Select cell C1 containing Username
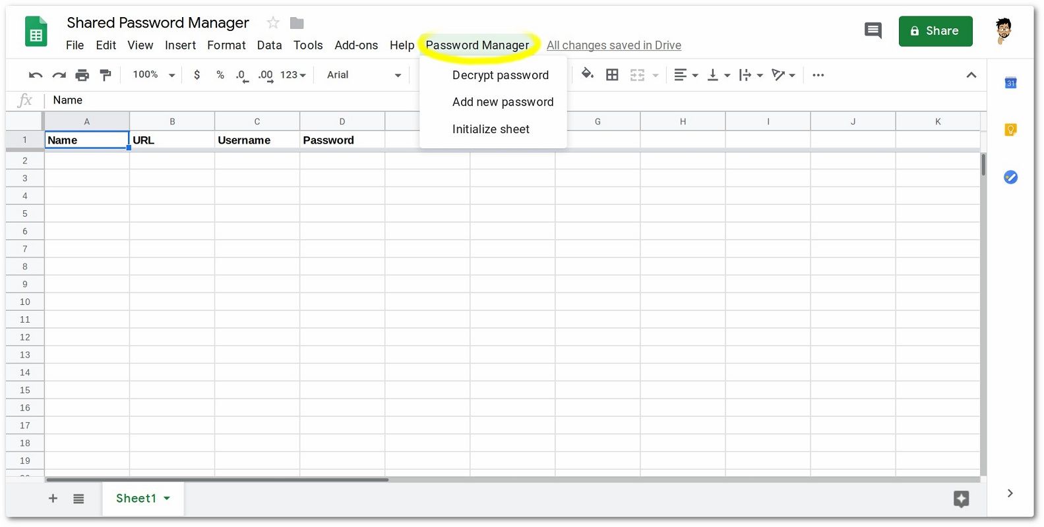The width and height of the screenshot is (1044, 527). 257,140
